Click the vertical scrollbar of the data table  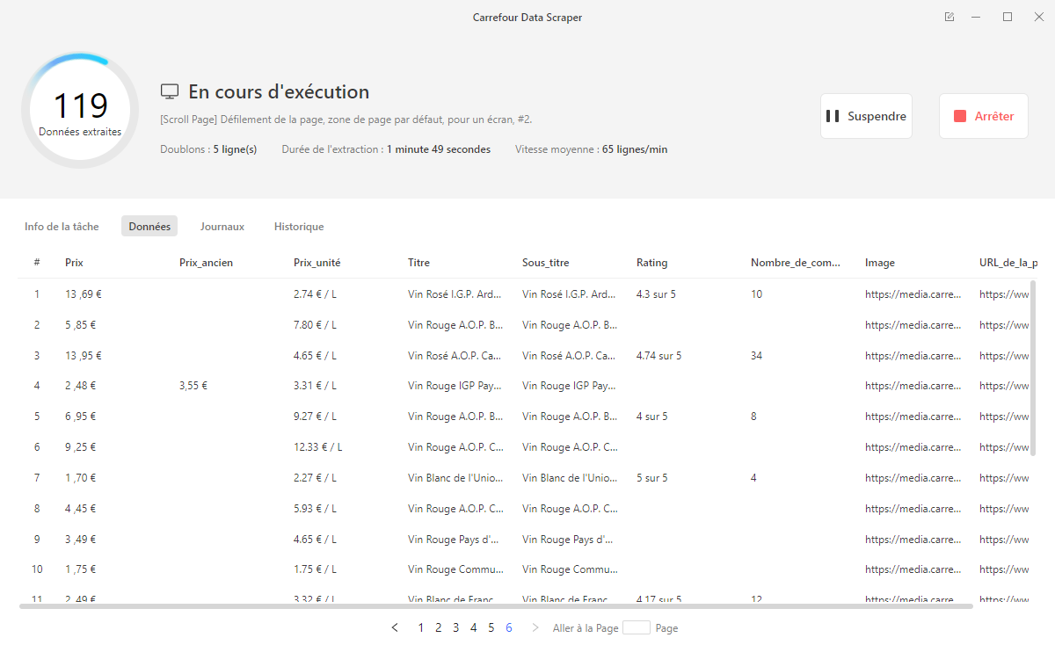1033,367
